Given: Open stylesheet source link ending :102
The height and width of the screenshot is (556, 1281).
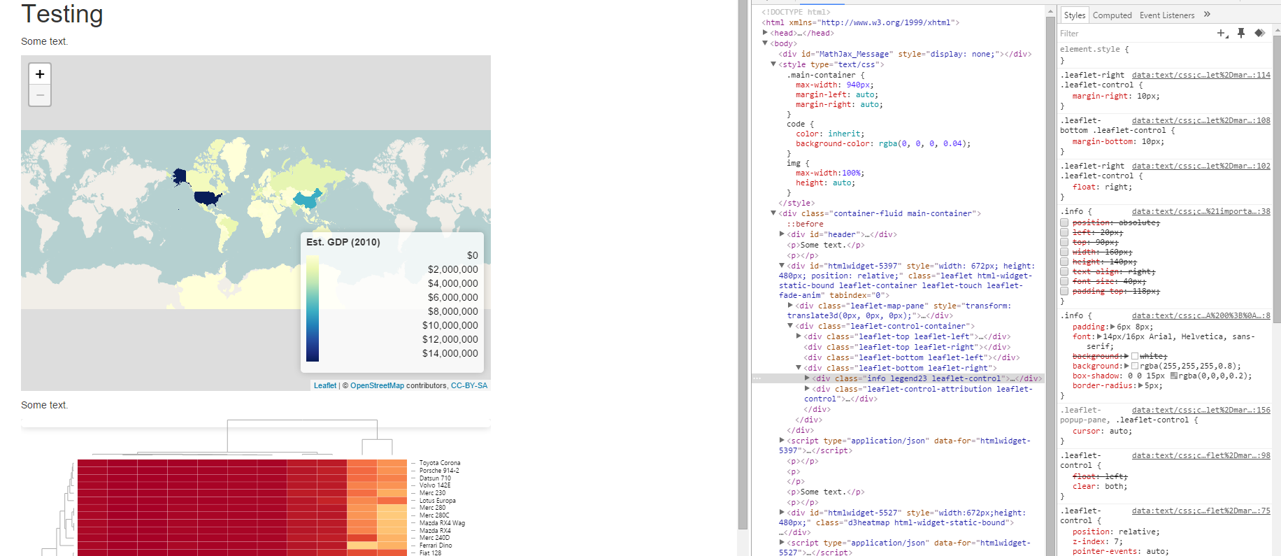Looking at the screenshot, I should [x=1201, y=166].
